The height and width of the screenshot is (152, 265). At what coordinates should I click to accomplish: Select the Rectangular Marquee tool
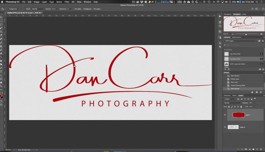pyautogui.click(x=1, y=21)
